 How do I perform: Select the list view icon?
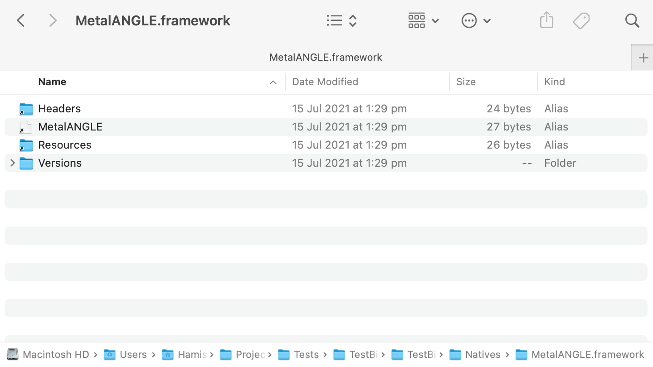[x=334, y=20]
